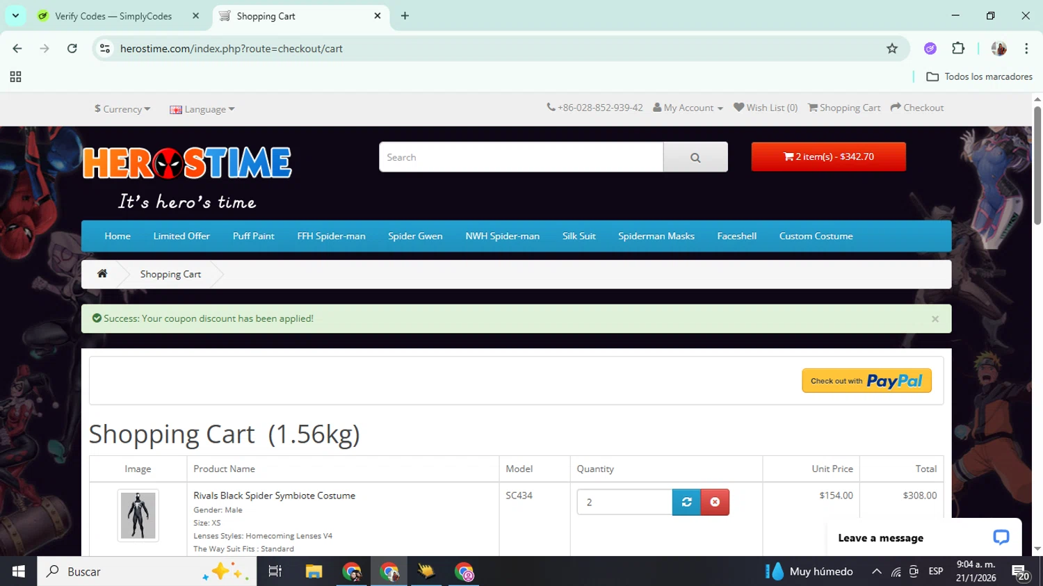Open the Language dropdown
This screenshot has height=586, width=1043.
point(202,109)
